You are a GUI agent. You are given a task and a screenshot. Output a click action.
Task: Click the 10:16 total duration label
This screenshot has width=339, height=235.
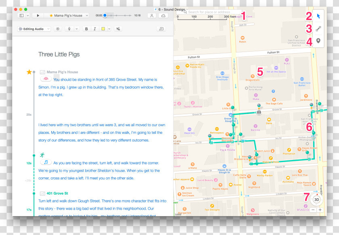[137, 16]
